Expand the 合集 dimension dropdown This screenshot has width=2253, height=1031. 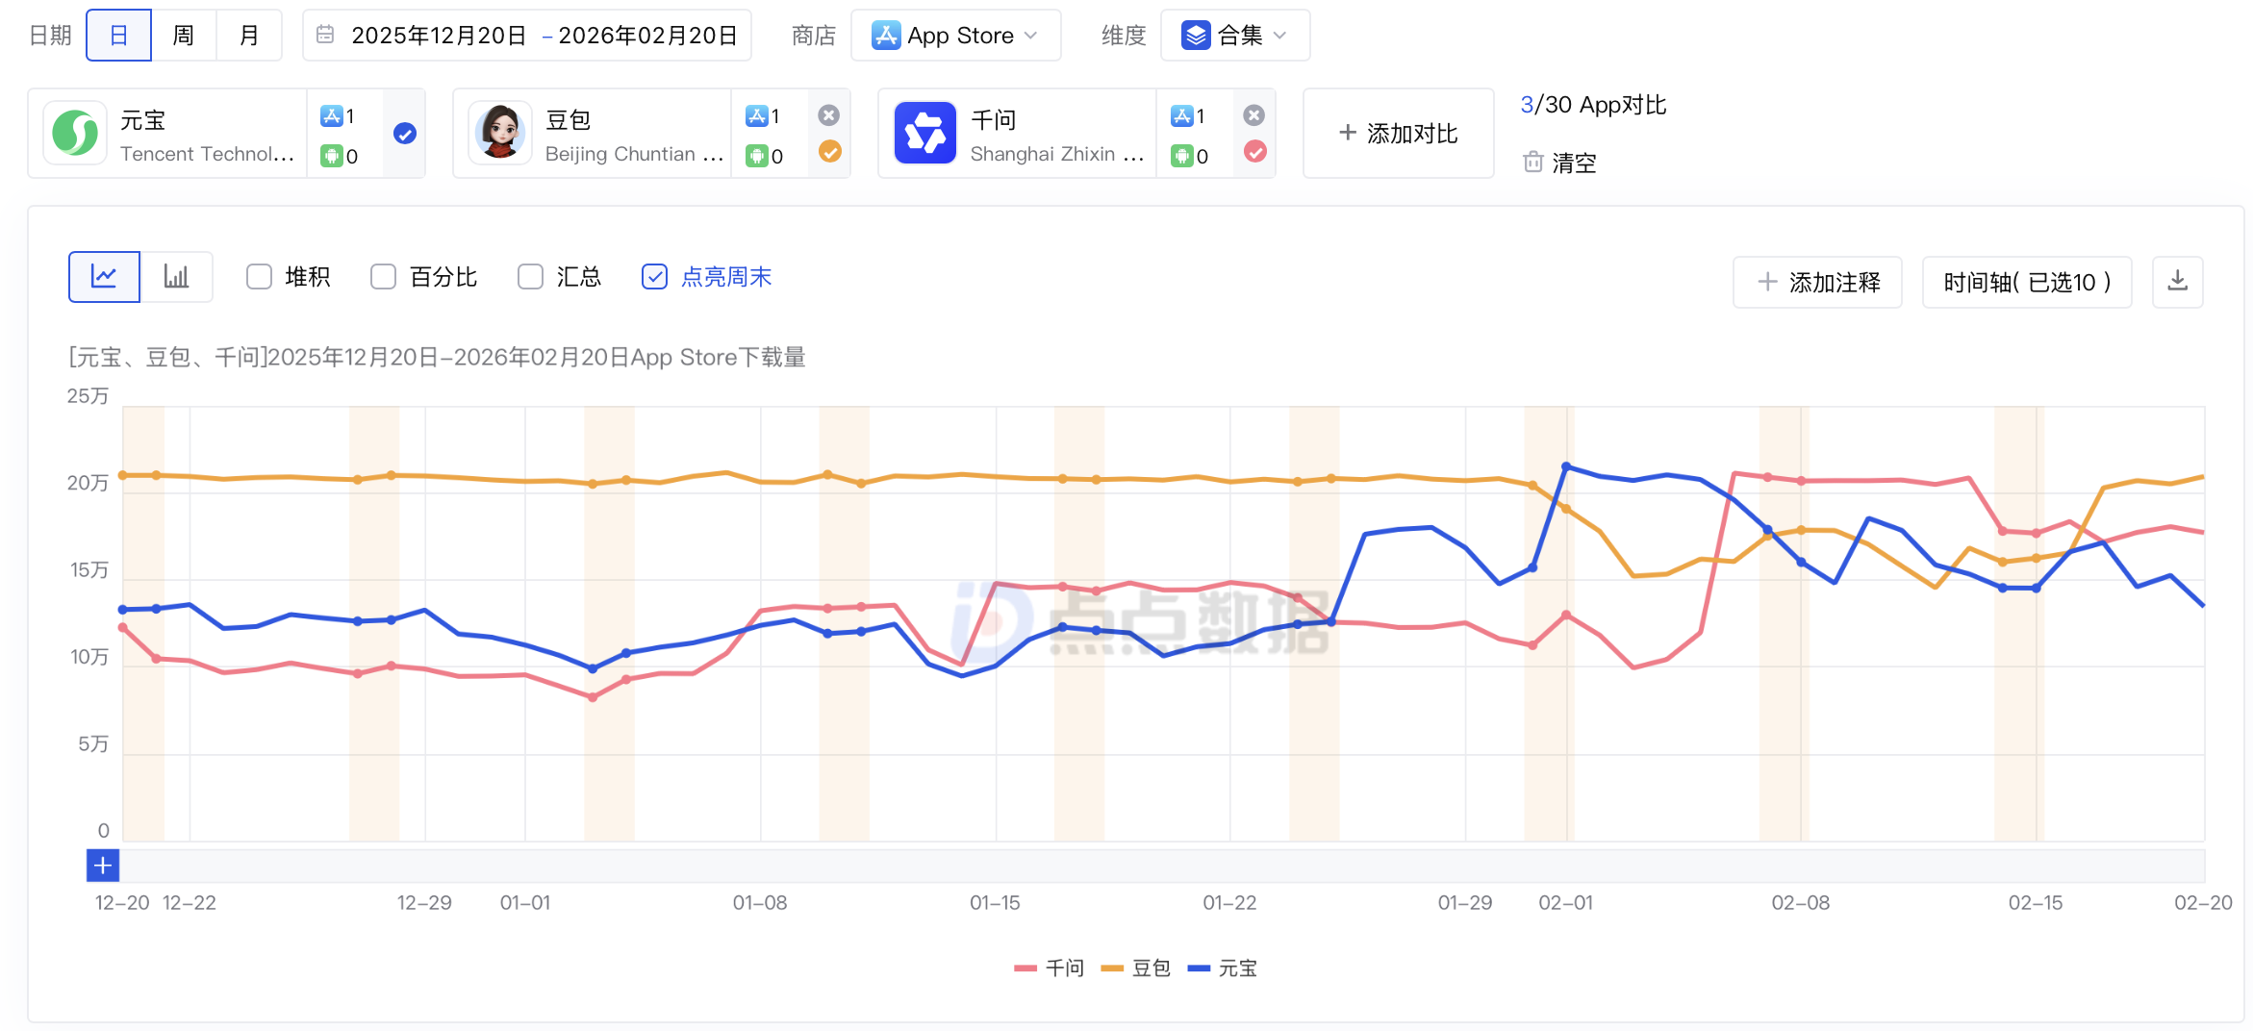1234,36
